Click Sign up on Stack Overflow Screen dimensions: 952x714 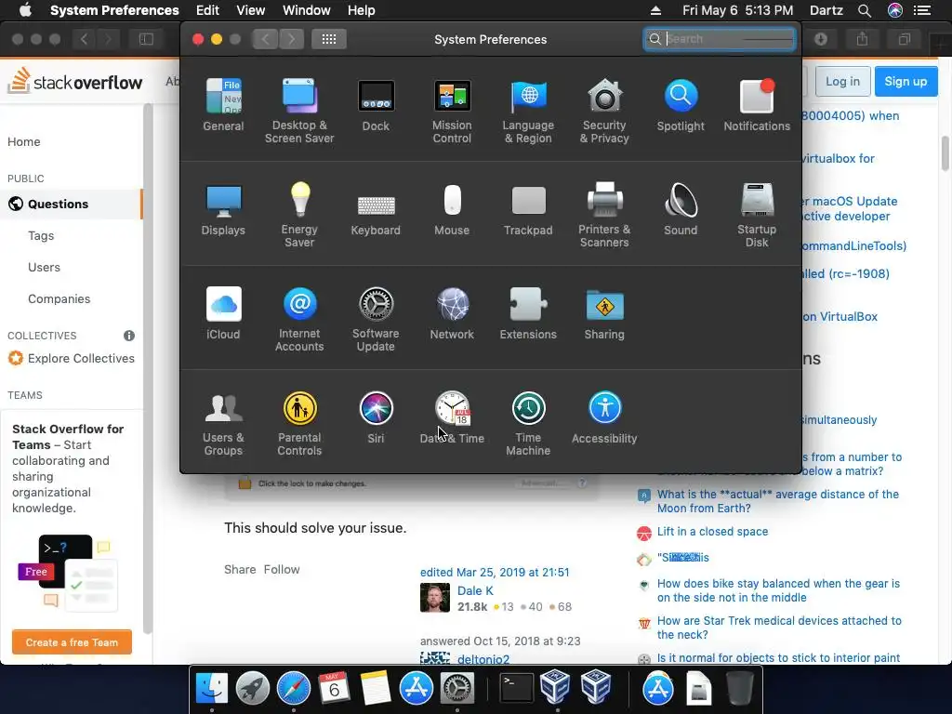tap(906, 82)
